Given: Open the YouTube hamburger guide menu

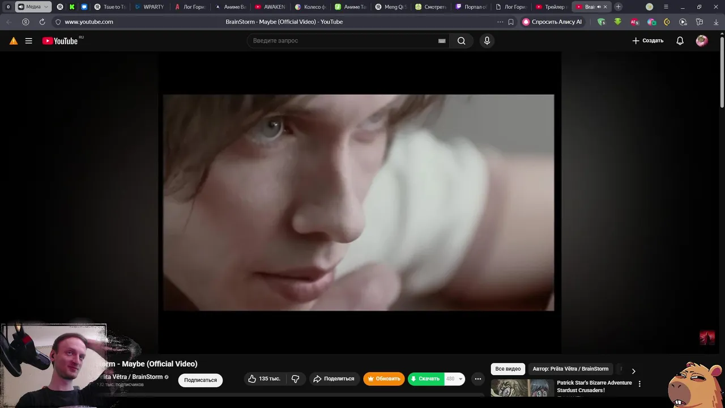Looking at the screenshot, I should [28, 41].
